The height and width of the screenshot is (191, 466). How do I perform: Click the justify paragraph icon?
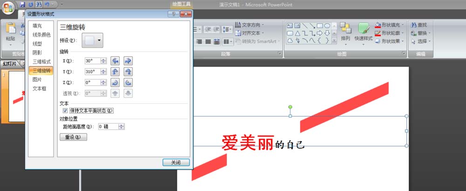[x=208, y=42]
